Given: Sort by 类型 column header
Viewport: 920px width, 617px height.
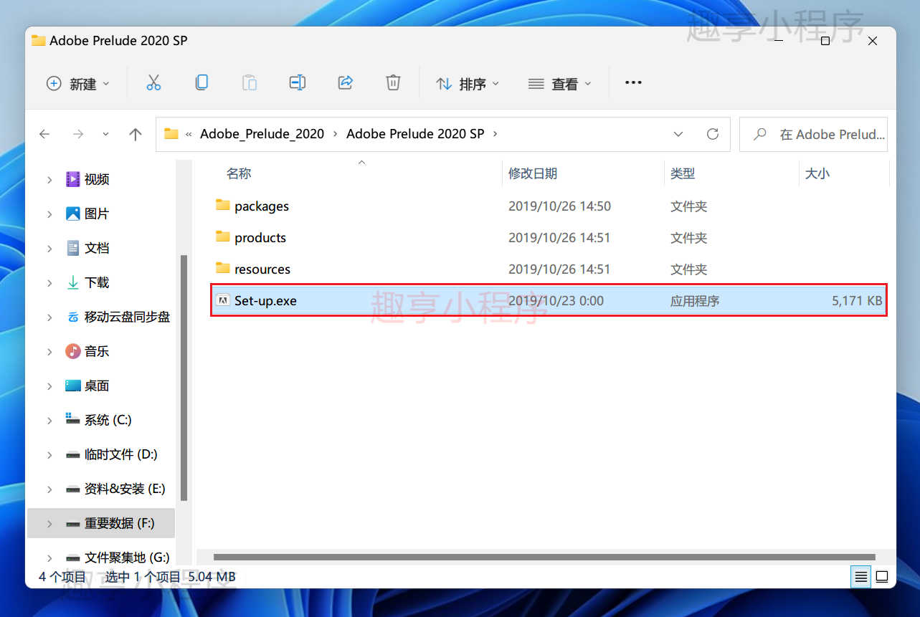Looking at the screenshot, I should click(683, 173).
